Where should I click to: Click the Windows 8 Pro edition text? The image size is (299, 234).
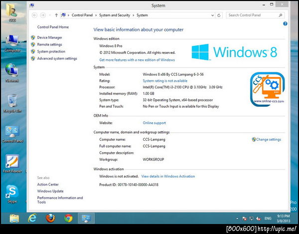pos(111,46)
